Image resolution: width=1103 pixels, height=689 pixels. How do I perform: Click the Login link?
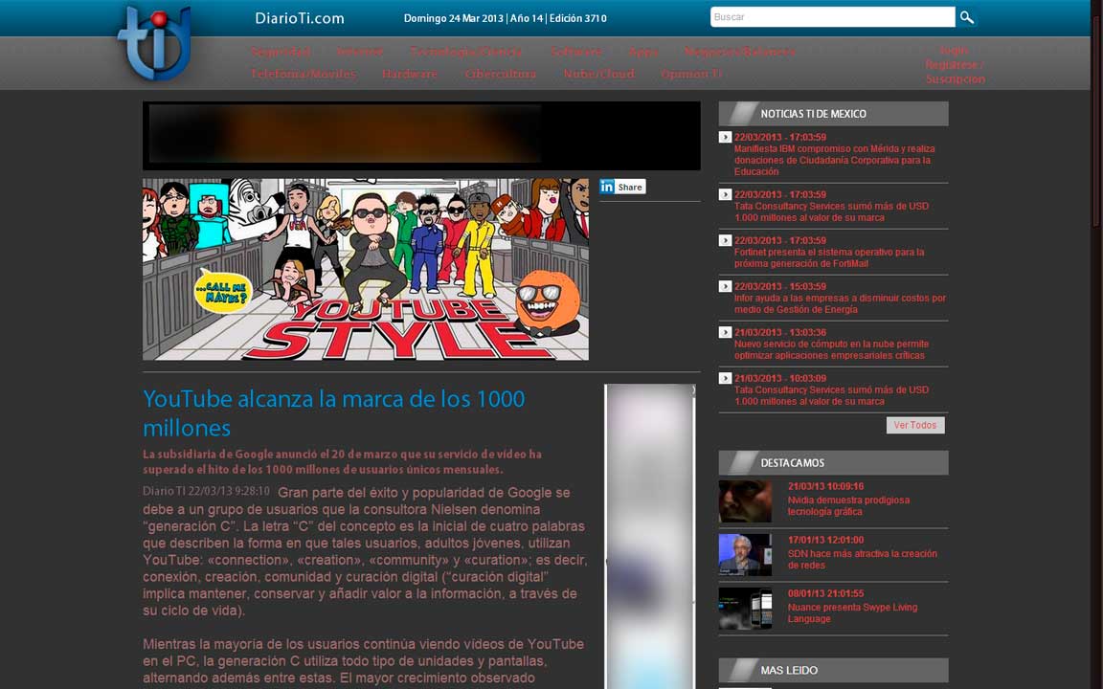tap(954, 51)
